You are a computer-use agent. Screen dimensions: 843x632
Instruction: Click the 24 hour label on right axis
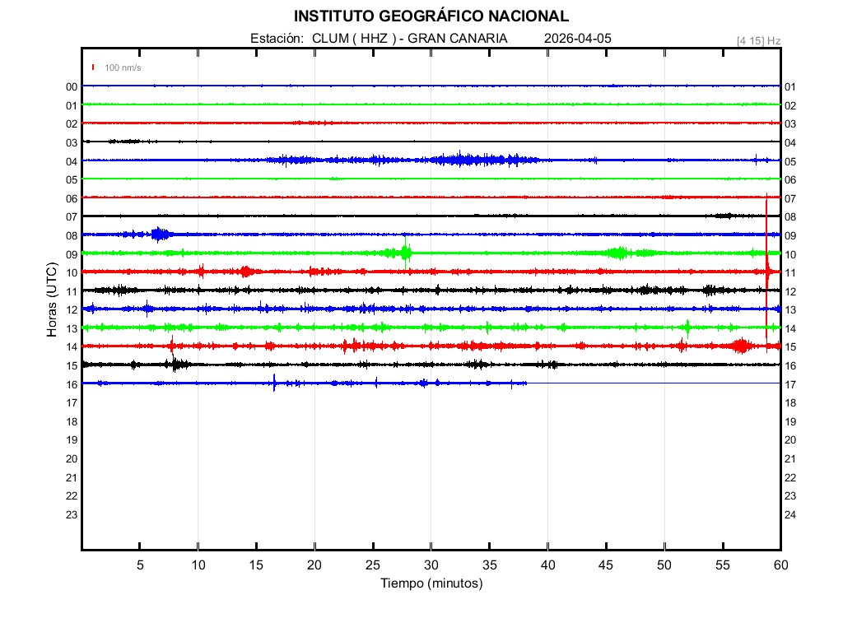click(790, 515)
